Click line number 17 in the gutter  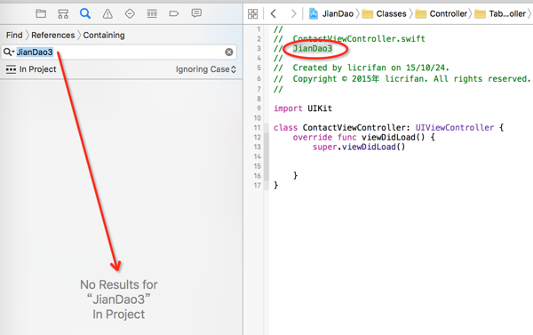[258, 186]
